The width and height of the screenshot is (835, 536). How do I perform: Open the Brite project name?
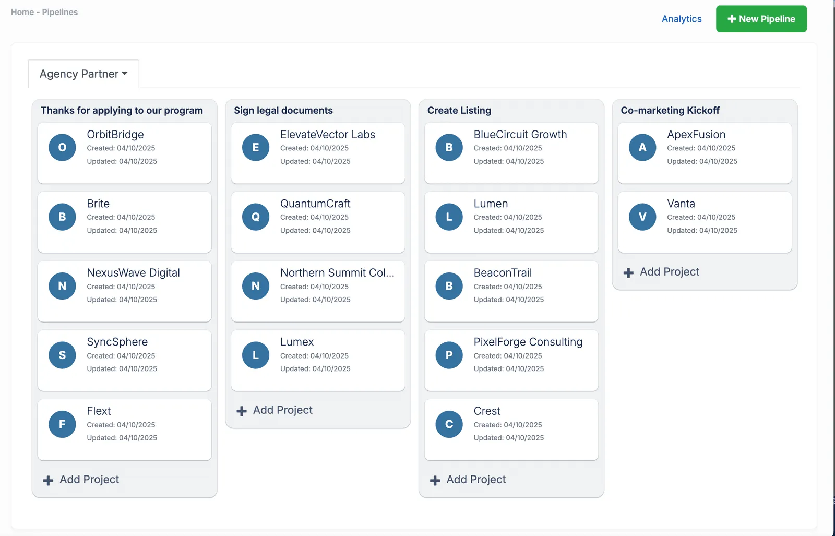click(98, 204)
